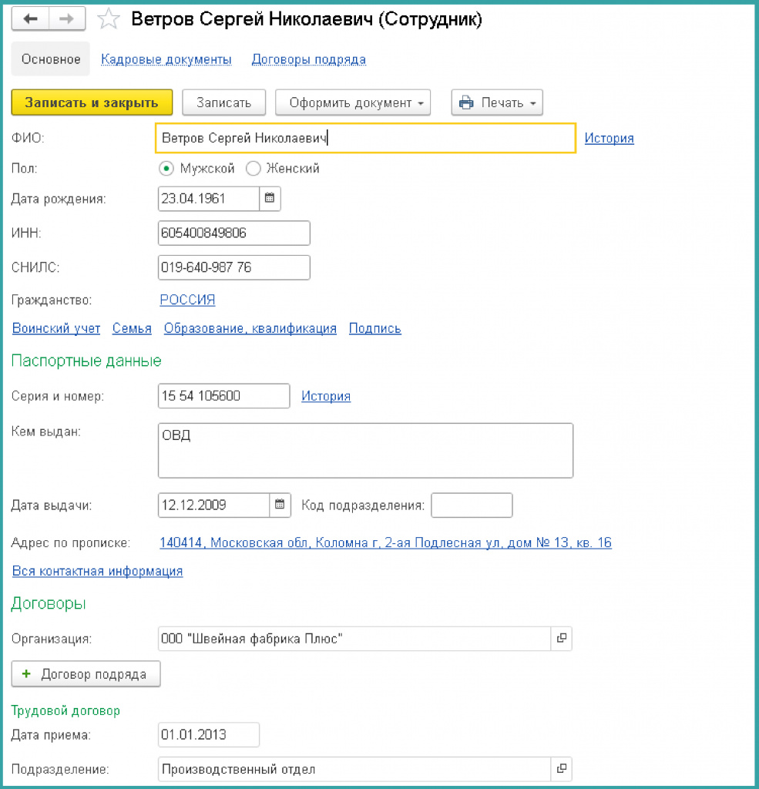Open the Договоры подряда tab
This screenshot has width=759, height=789.
click(x=308, y=59)
